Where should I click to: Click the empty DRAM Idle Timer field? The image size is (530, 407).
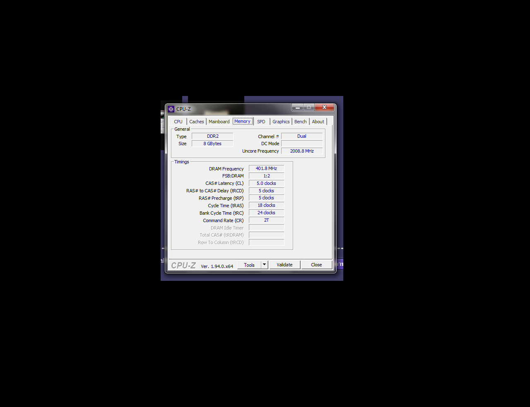[x=267, y=227]
